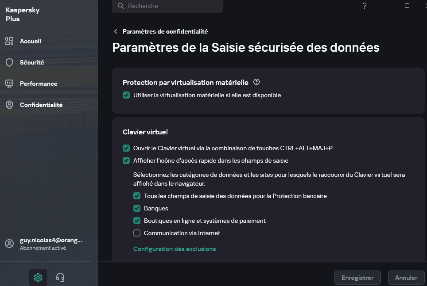Screen dimensions: 427x286
Task: Click the Enregistrer button
Action: (357, 278)
